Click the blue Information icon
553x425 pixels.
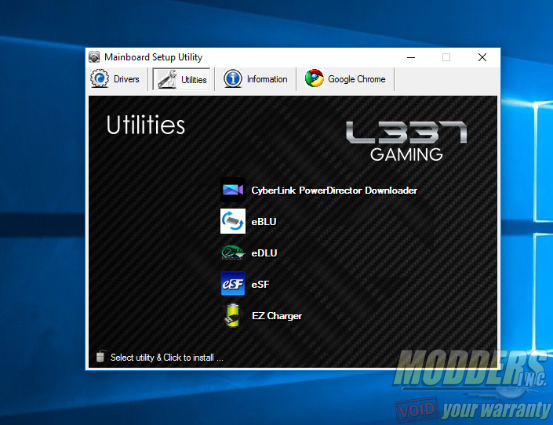click(233, 78)
